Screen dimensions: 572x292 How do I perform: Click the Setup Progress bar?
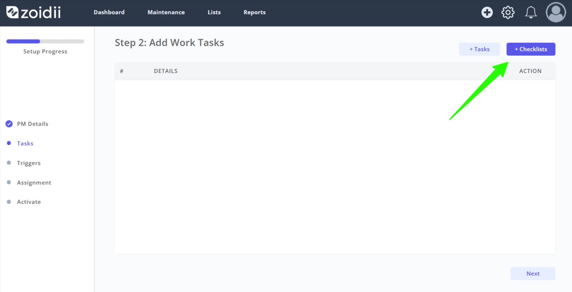tap(45, 41)
